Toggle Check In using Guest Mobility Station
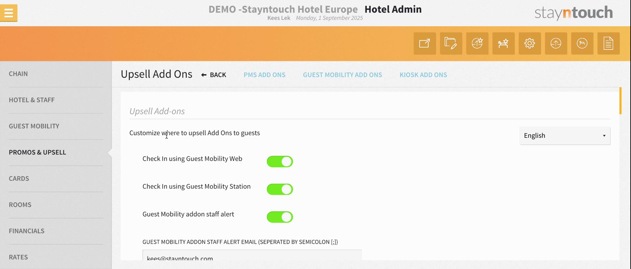The height and width of the screenshot is (269, 631). (280, 189)
